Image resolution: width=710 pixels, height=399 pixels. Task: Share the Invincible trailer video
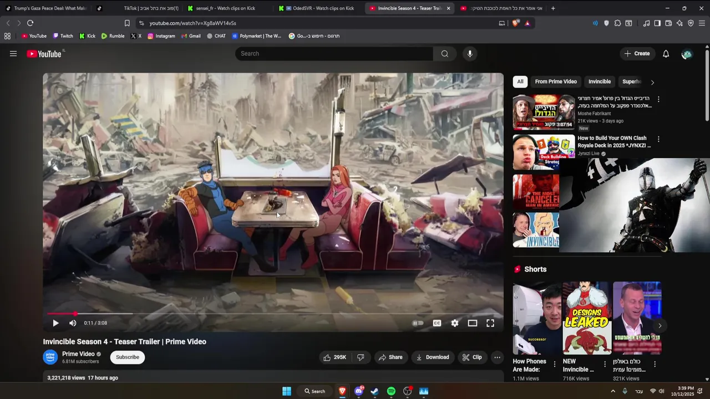[390, 357]
